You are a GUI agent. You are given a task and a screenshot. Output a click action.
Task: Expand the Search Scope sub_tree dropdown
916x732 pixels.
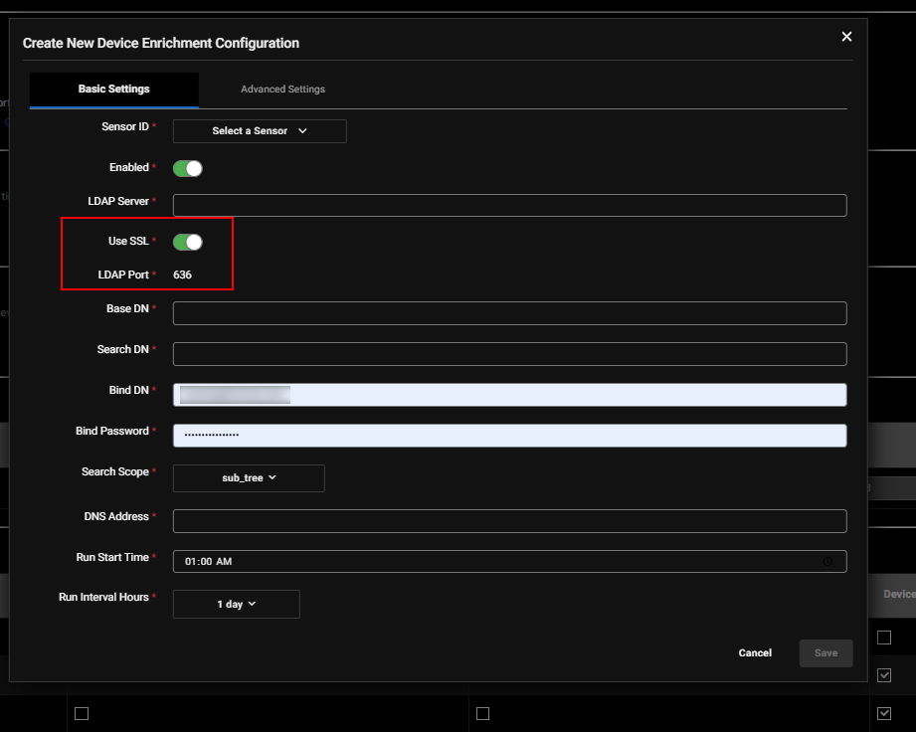click(x=249, y=478)
